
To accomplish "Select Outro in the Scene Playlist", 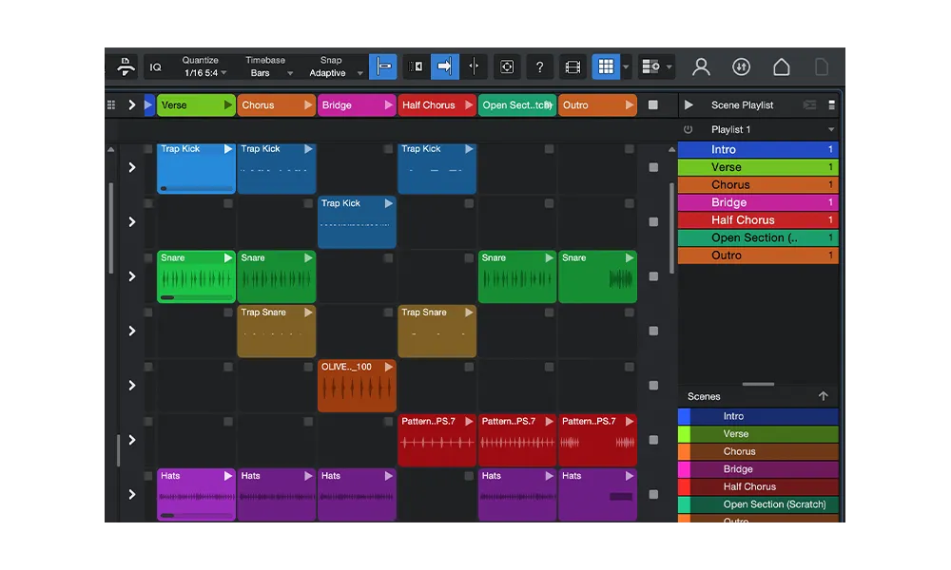I will point(758,256).
